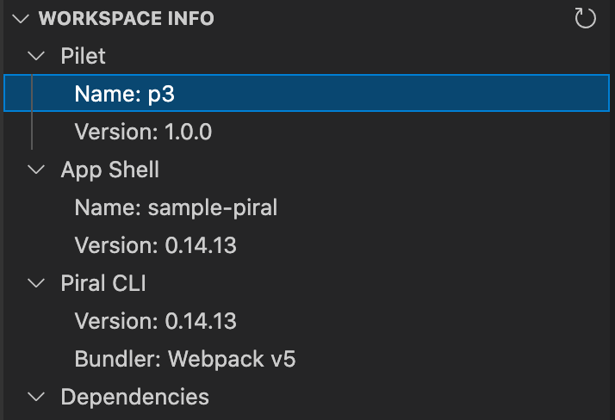This screenshot has width=615, height=420.
Task: Select App Shell 'Version: 0.14.13' entry
Action: pyautogui.click(x=307, y=245)
